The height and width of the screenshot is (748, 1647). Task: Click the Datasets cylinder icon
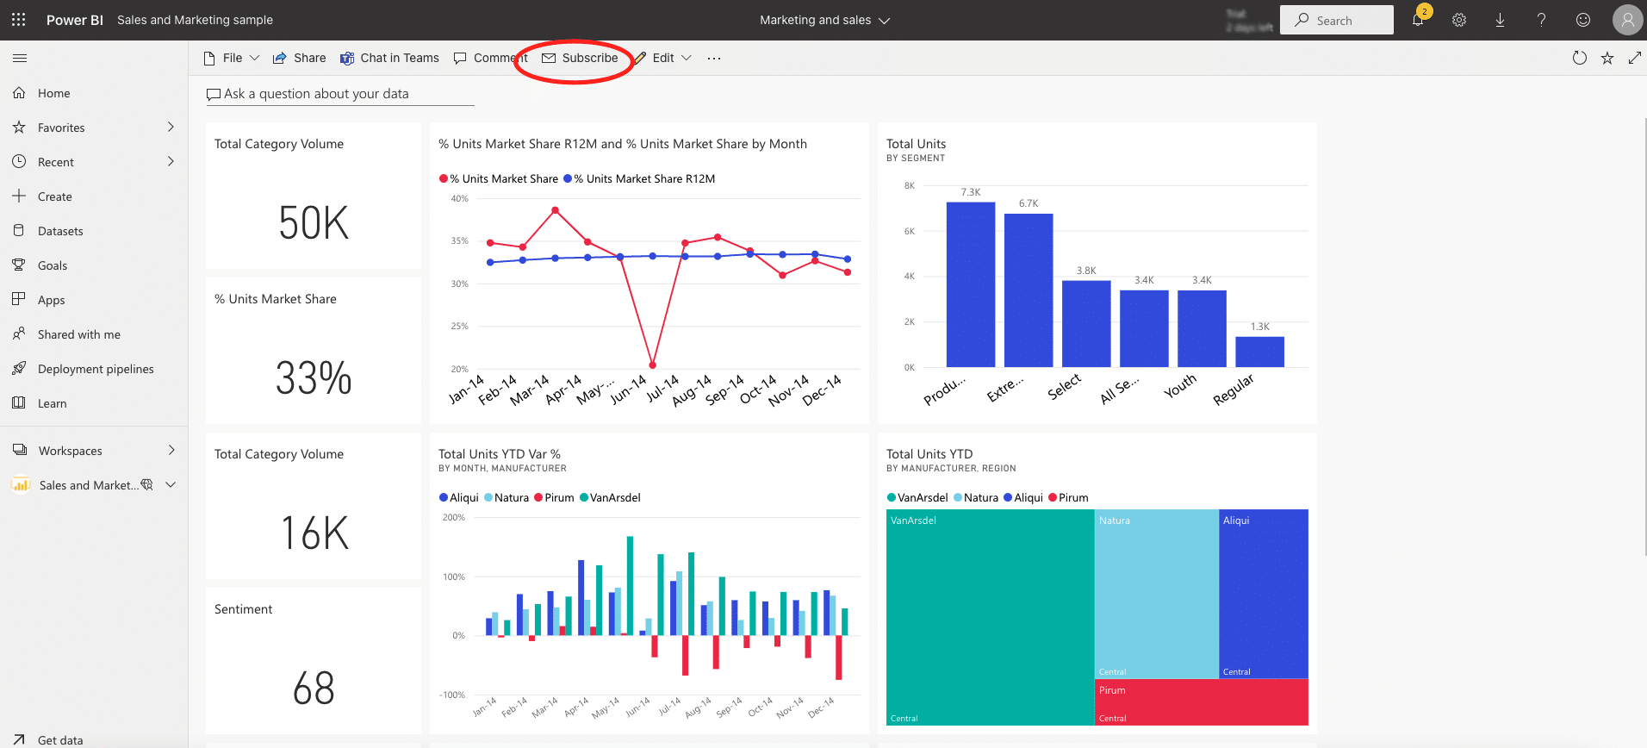pyautogui.click(x=19, y=230)
